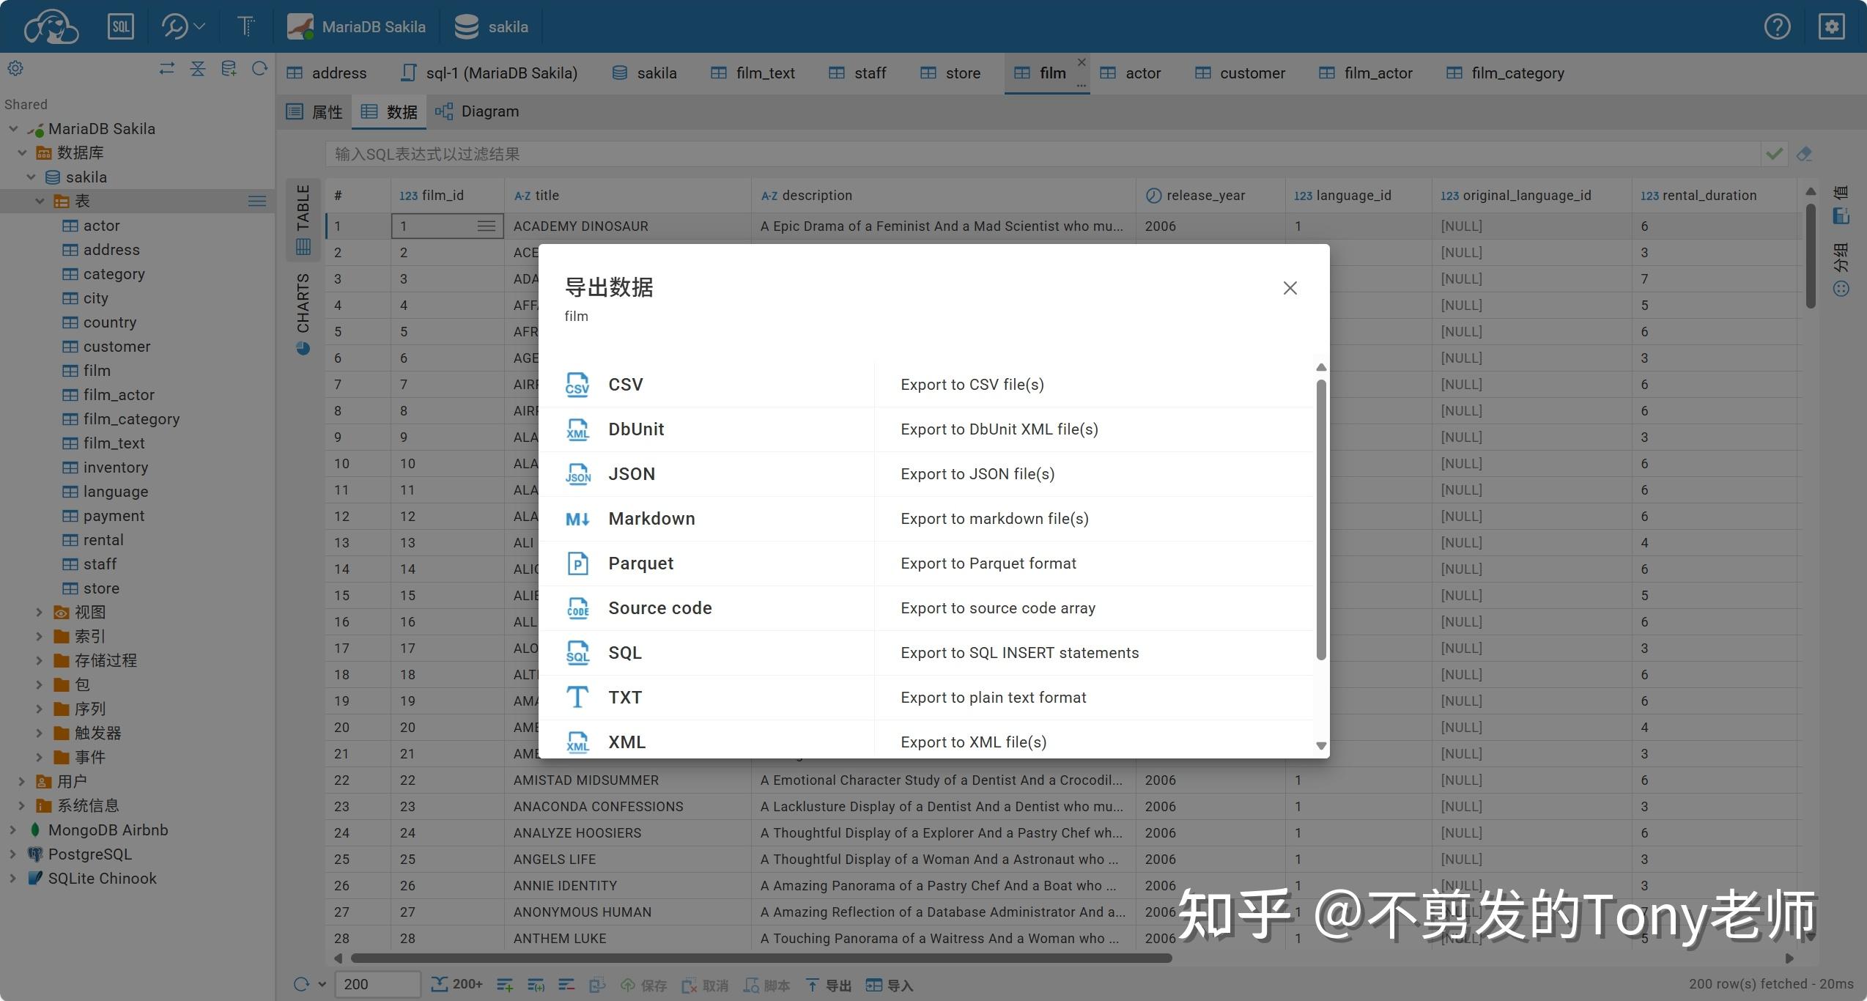The width and height of the screenshot is (1867, 1001).
Task: Choose Export to JSON file(s) in the dialog
Action: (x=931, y=473)
